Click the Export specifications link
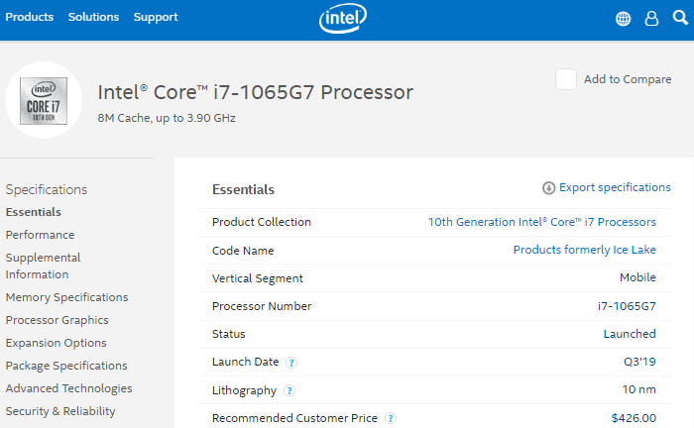The image size is (694, 428). coord(615,187)
